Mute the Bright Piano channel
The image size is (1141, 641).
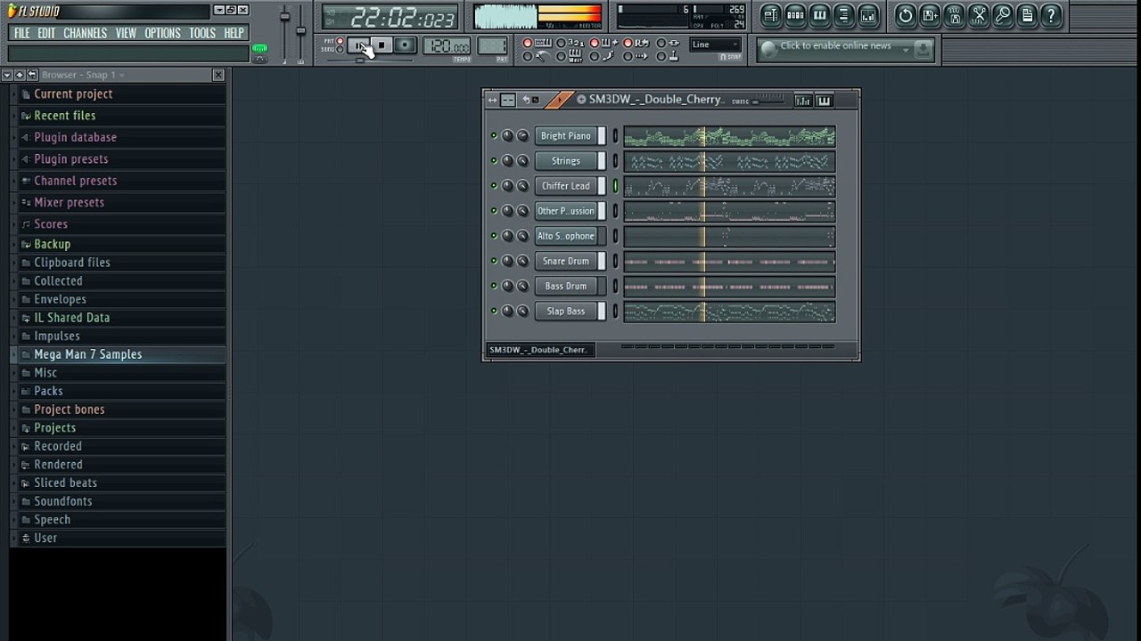point(494,136)
